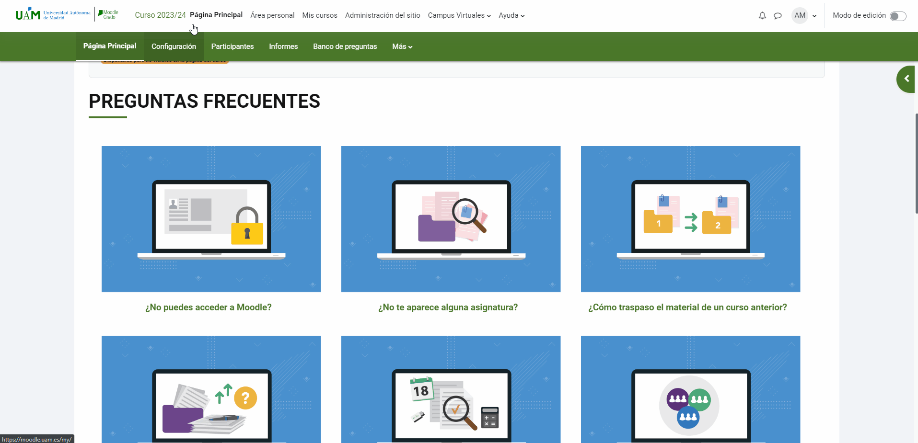
Task: Open the link ¿No puedes acceder a Moodle?
Action: click(x=208, y=307)
